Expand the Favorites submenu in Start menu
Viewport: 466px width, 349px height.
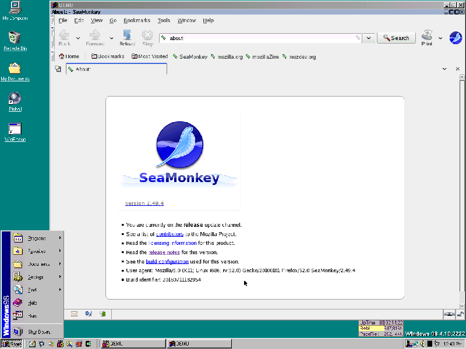(37, 251)
